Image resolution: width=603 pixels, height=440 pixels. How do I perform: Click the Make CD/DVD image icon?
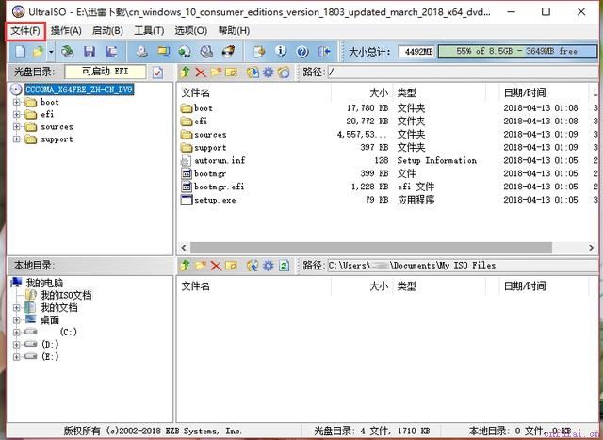pos(142,51)
